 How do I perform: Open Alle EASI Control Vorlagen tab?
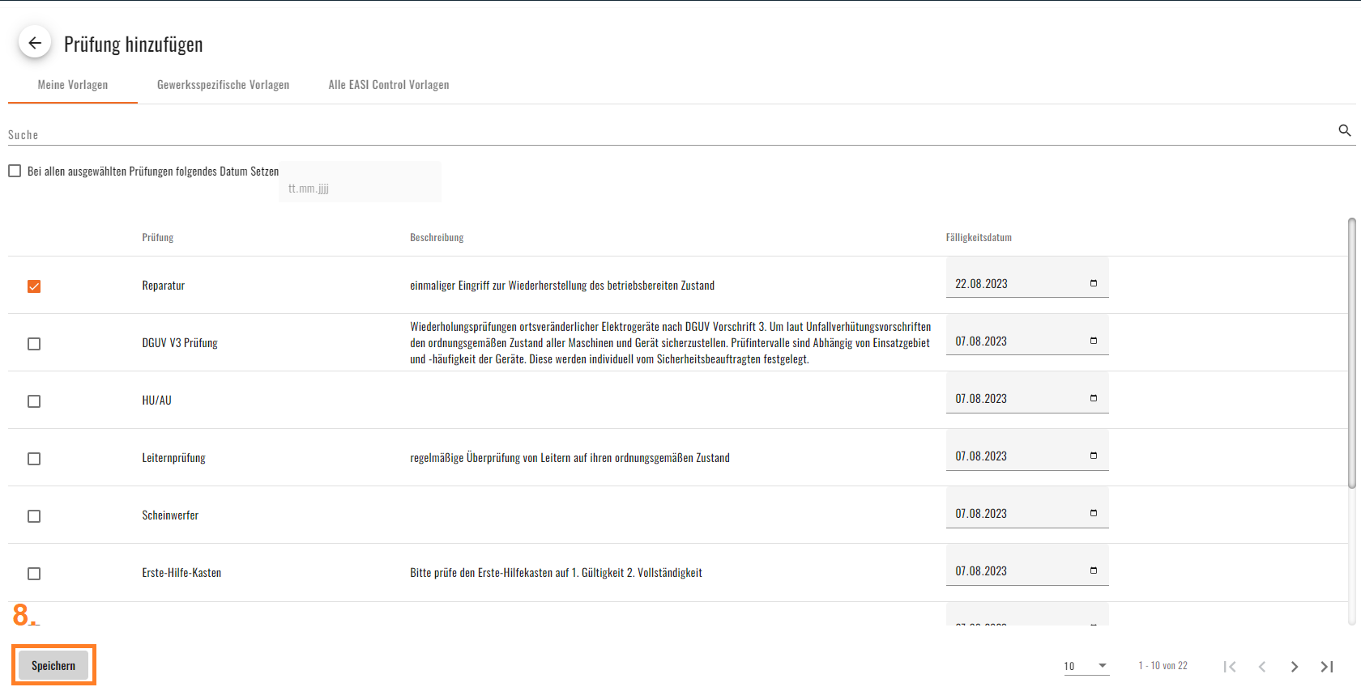pos(389,85)
